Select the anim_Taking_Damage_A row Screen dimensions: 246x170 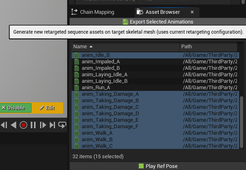point(155,94)
